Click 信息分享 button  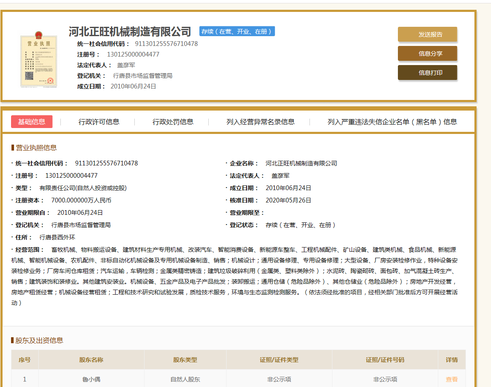click(x=427, y=54)
